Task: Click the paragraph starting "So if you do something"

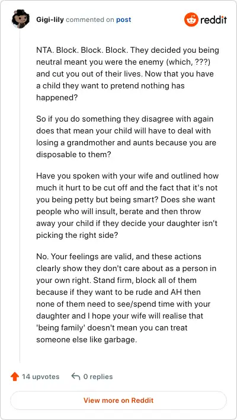Action: coord(126,137)
